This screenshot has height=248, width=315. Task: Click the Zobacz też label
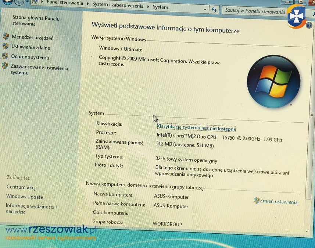tap(18, 177)
